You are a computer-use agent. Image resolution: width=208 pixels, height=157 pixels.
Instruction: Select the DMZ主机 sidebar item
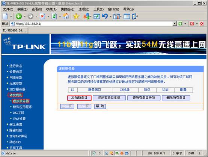coord(18,113)
